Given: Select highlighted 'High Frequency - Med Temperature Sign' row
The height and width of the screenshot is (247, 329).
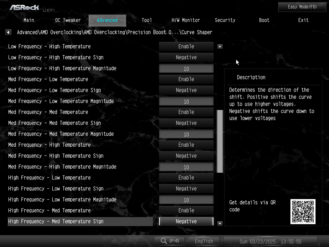Looking at the screenshot, I should point(80,221).
